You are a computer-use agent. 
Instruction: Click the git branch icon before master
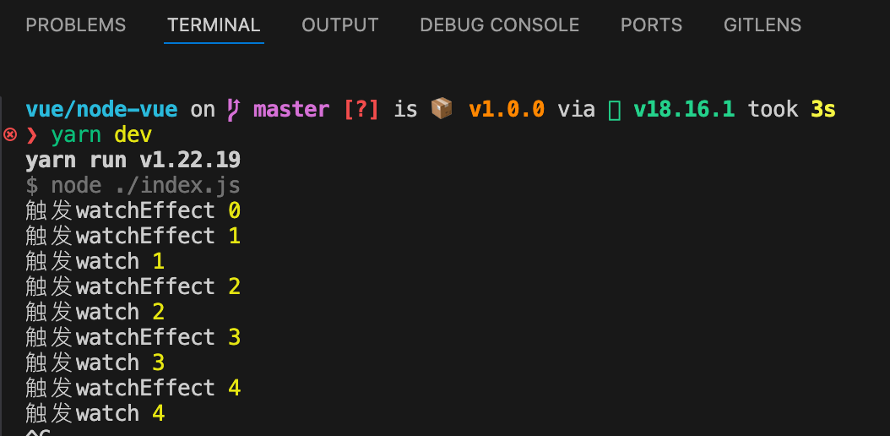coord(233,109)
